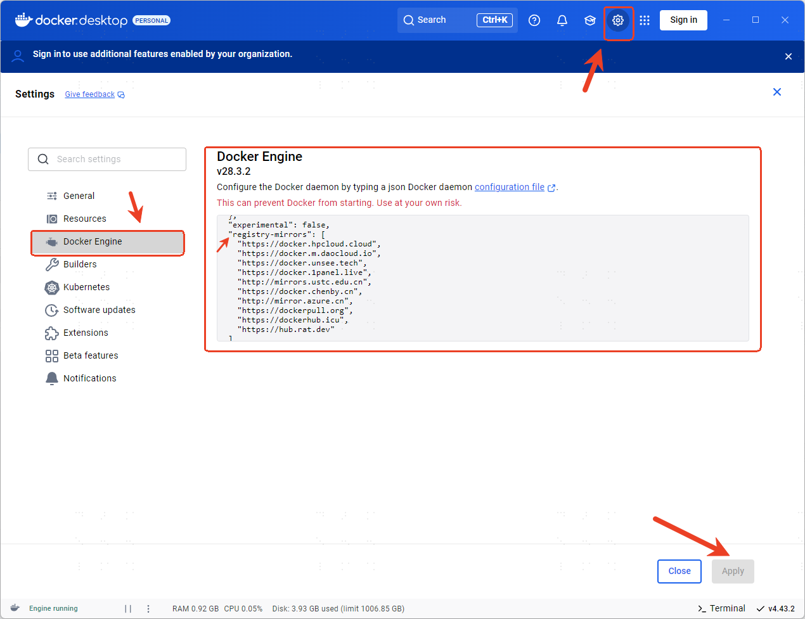Click the feedback speech icon
The height and width of the screenshot is (619, 805).
[121, 95]
